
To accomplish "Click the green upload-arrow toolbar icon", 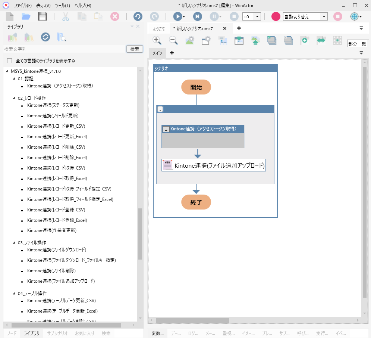I will (255, 40).
